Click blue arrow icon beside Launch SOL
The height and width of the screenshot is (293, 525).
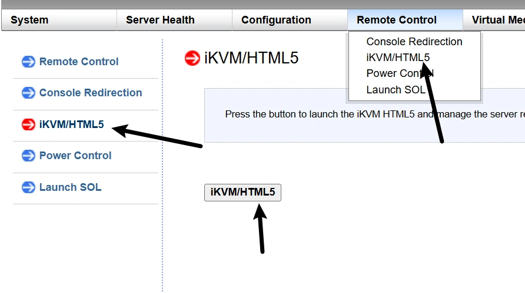pyautogui.click(x=28, y=187)
